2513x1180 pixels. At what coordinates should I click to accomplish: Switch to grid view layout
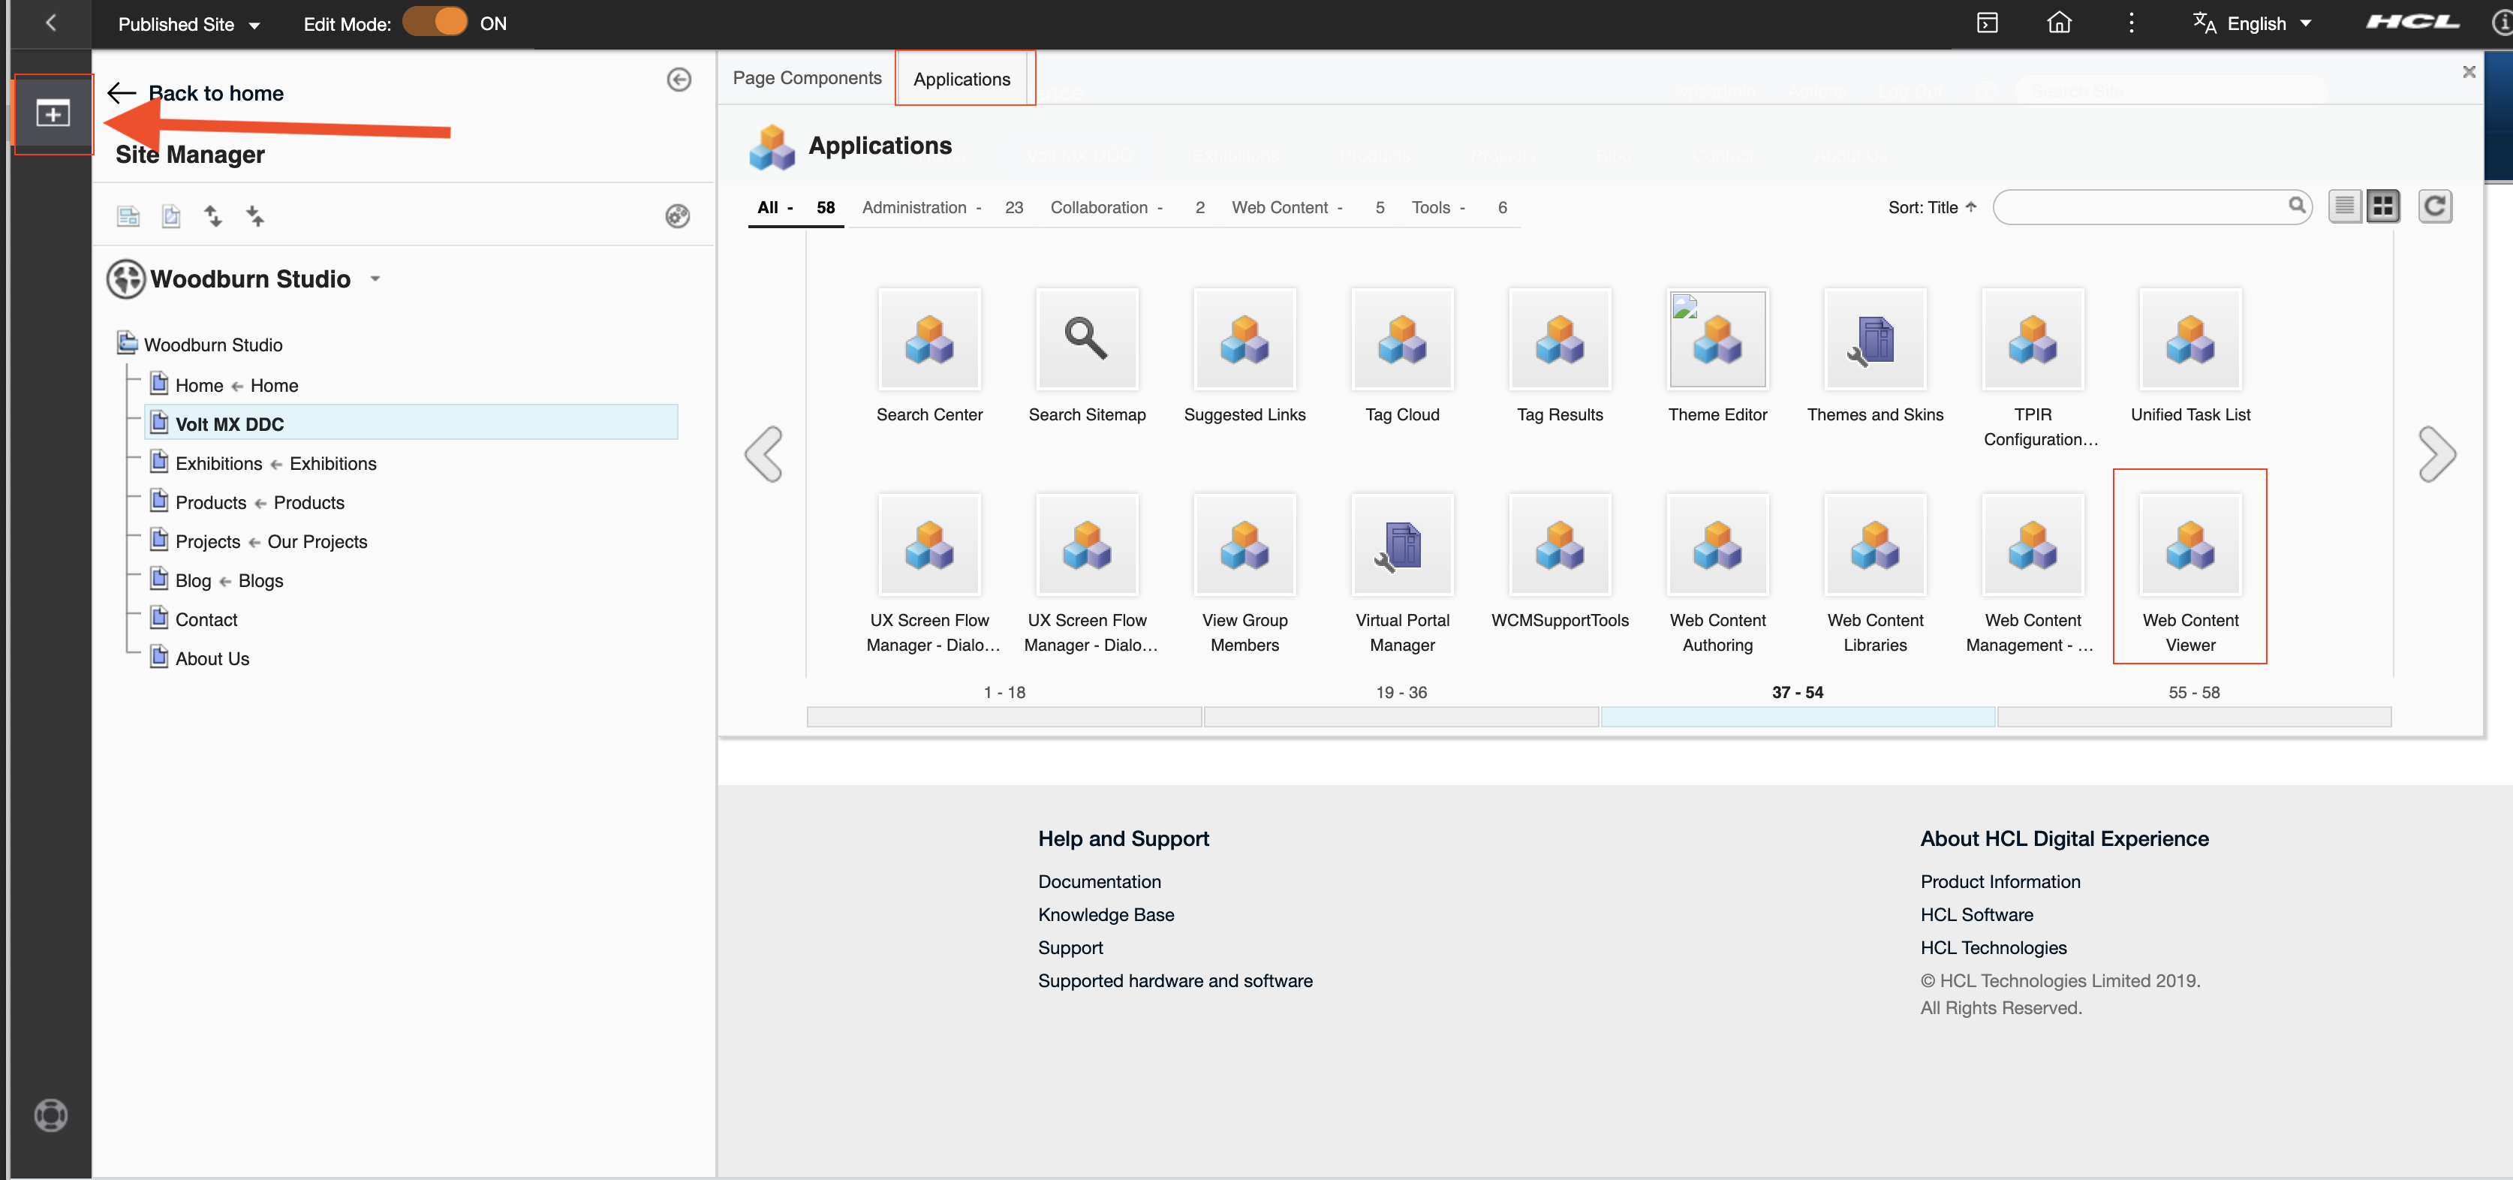[2382, 206]
